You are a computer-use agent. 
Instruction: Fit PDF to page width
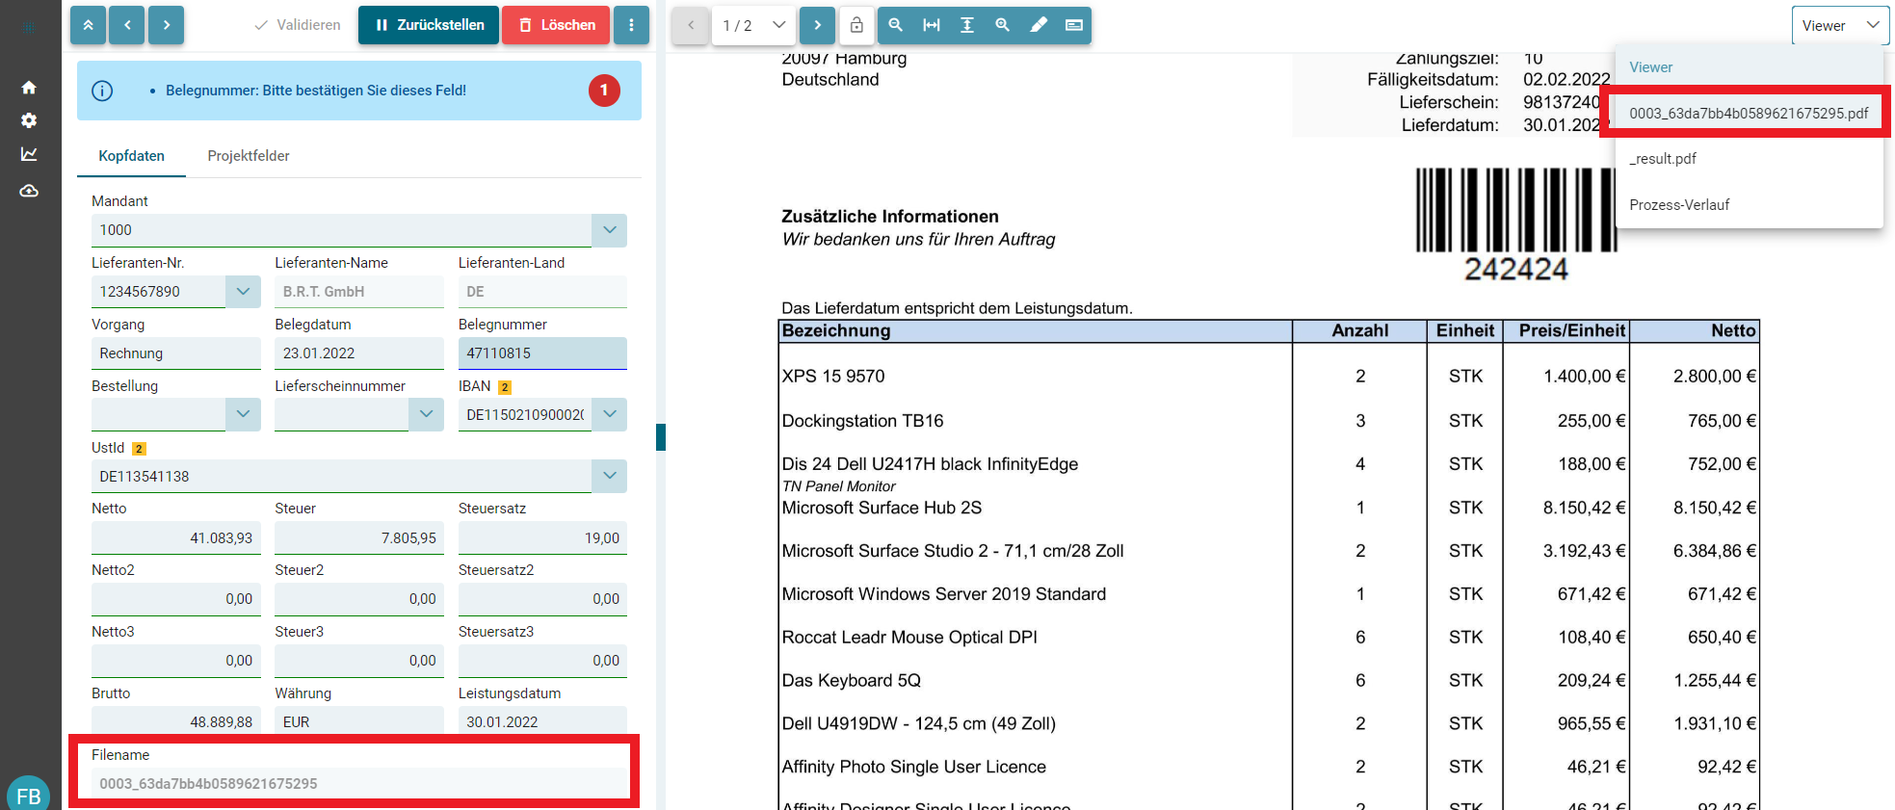tap(932, 25)
